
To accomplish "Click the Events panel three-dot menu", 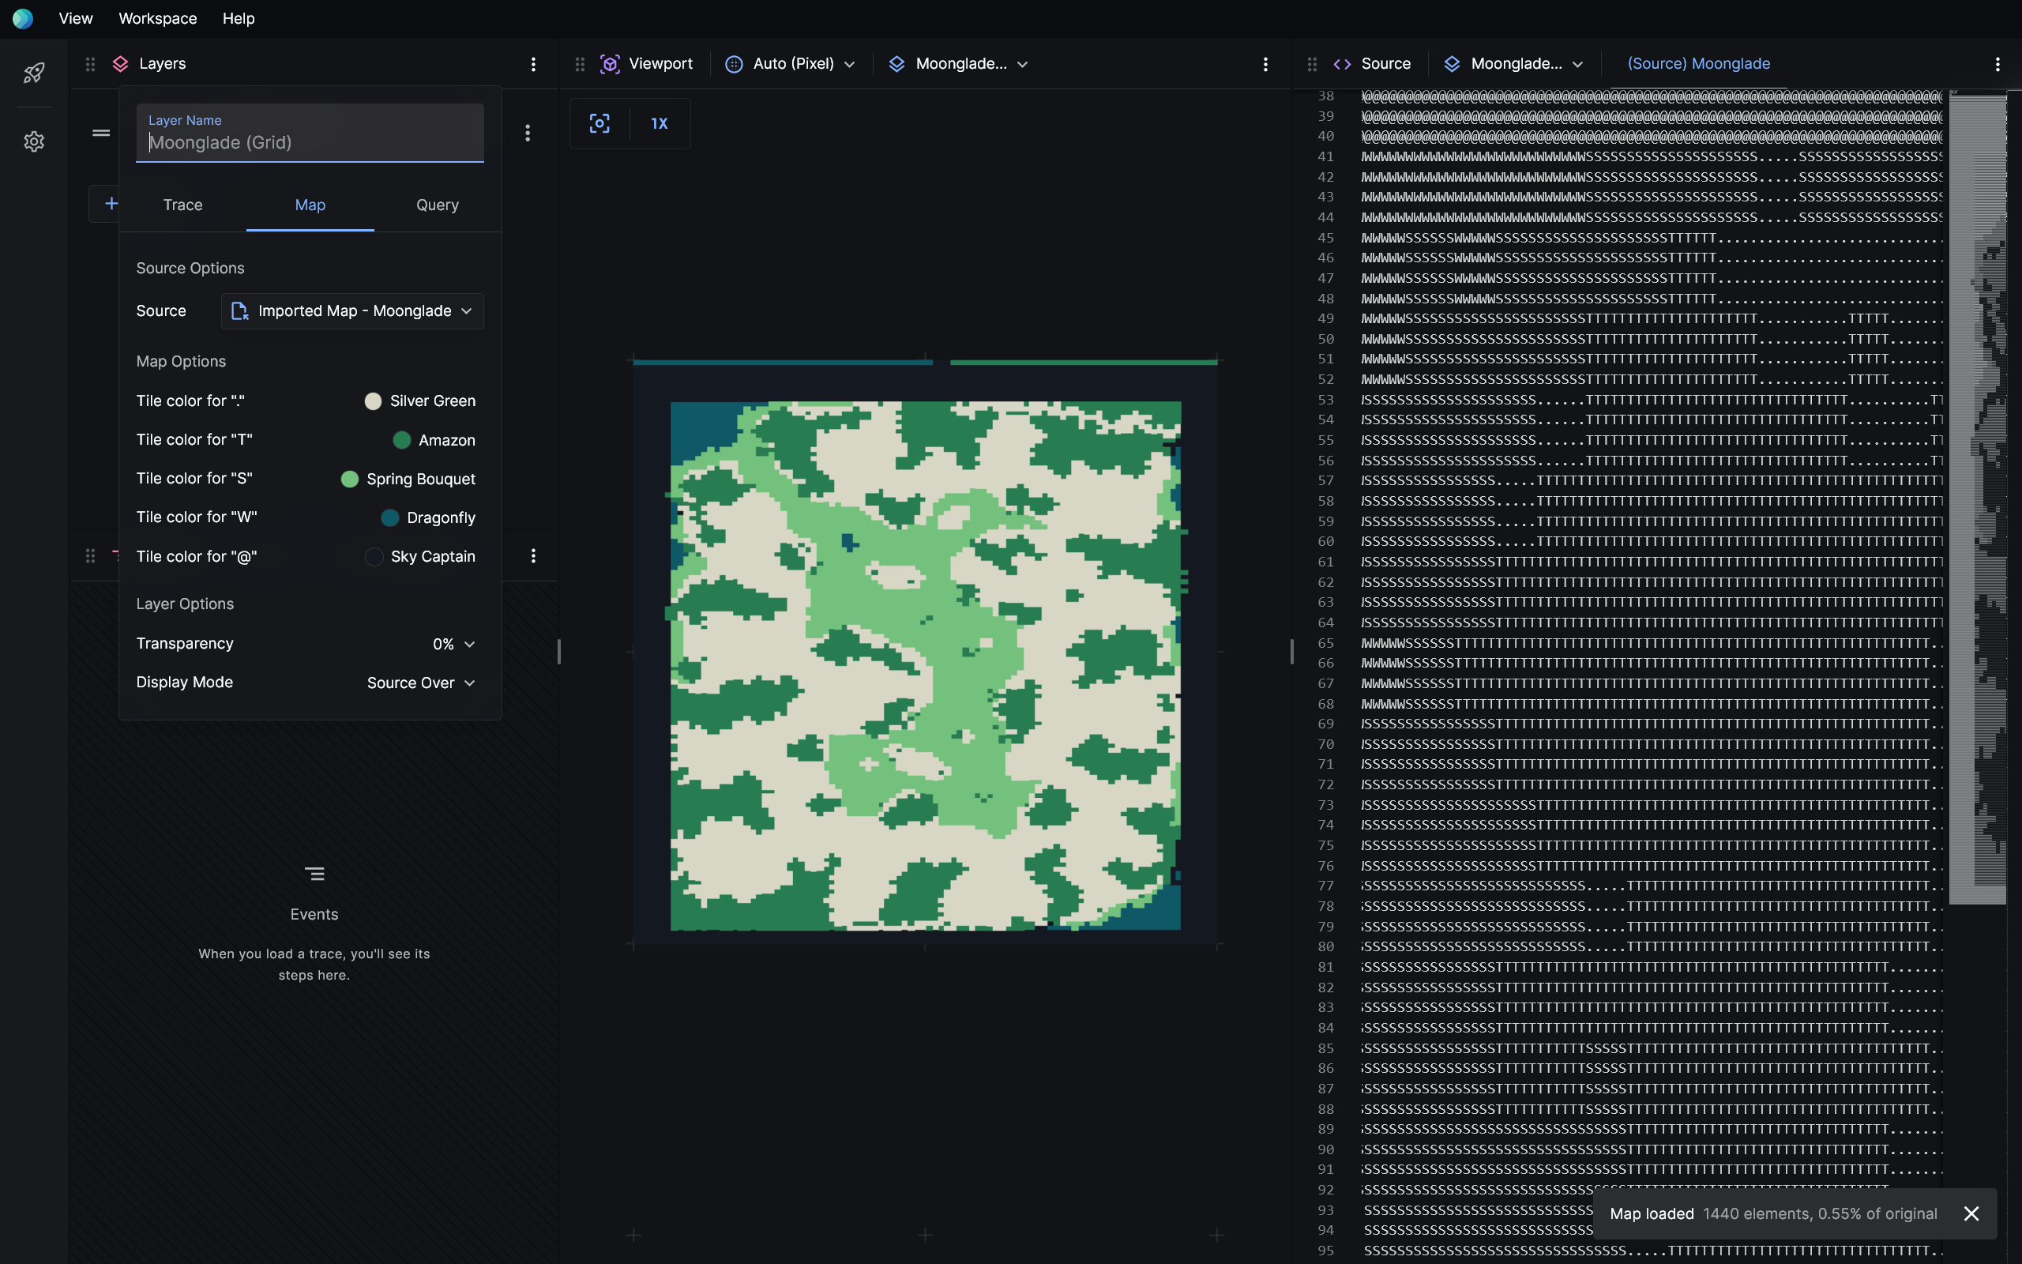I will (533, 556).
